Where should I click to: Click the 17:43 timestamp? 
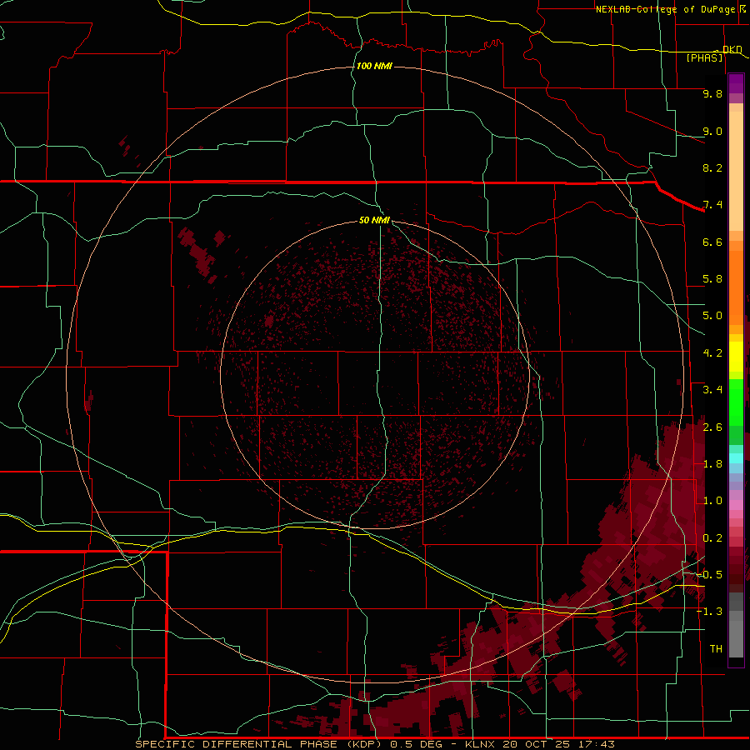point(596,744)
